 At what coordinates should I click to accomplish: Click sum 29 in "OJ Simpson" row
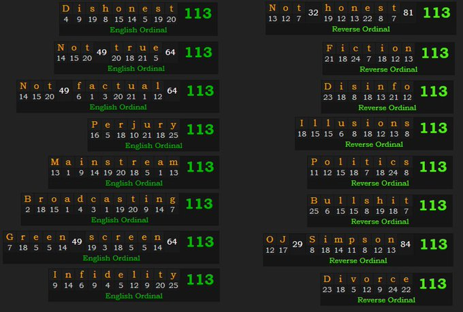(297, 244)
